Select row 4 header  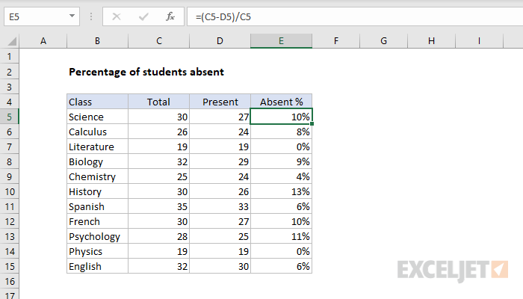[9, 102]
